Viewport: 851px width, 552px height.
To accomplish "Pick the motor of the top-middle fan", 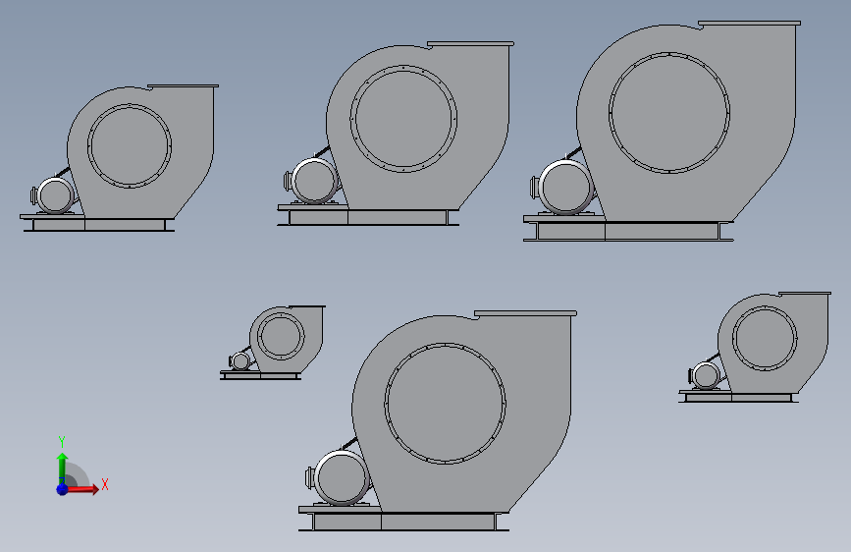I will (x=313, y=181).
